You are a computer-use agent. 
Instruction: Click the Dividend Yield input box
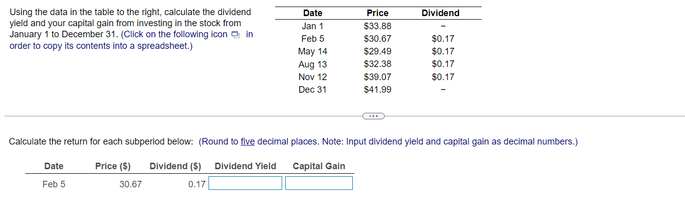coord(245,183)
